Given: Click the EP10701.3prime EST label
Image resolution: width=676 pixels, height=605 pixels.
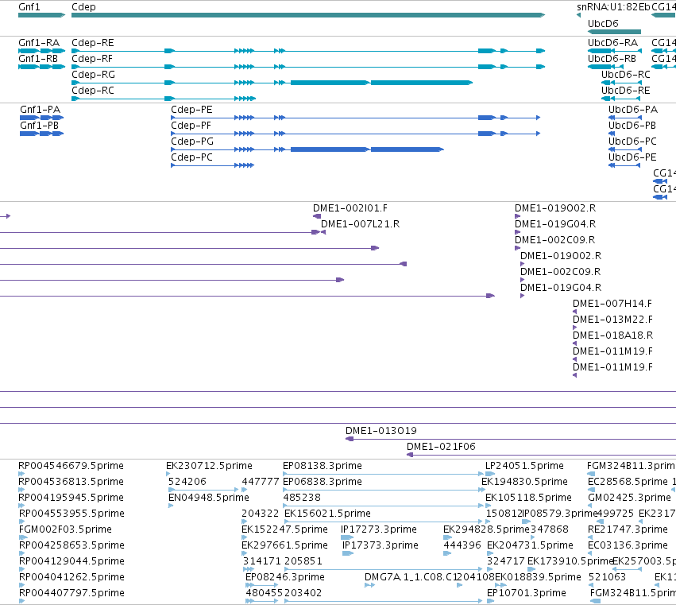Looking at the screenshot, I should 527,594.
